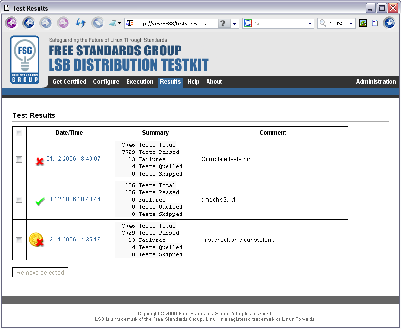Reload the page with the blue arrows icon
The image size is (401, 329).
click(x=80, y=23)
